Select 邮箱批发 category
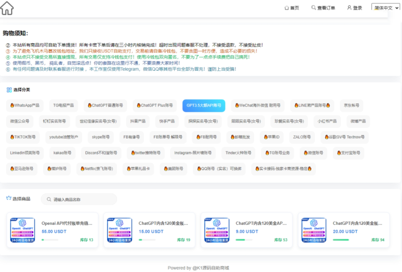 pyautogui.click(x=240, y=138)
